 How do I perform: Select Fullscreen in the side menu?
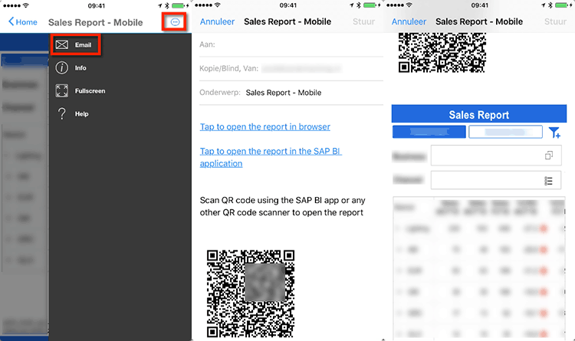tap(90, 91)
